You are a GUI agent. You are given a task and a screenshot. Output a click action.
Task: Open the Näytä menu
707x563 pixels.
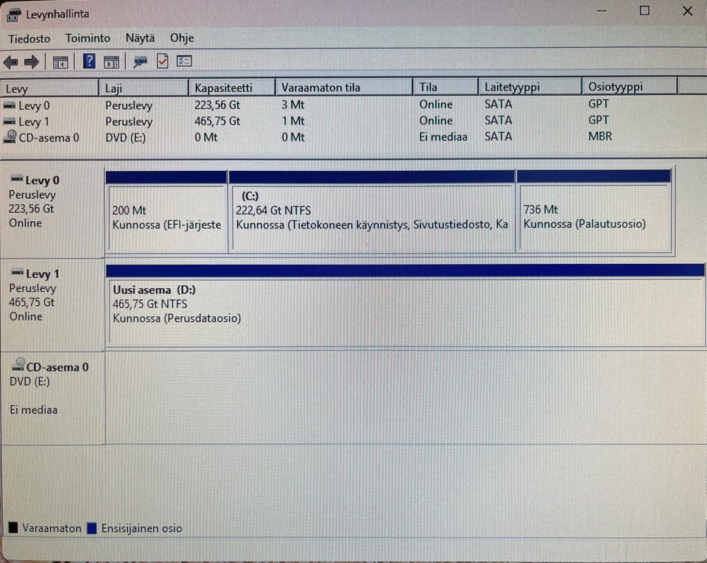click(x=140, y=38)
